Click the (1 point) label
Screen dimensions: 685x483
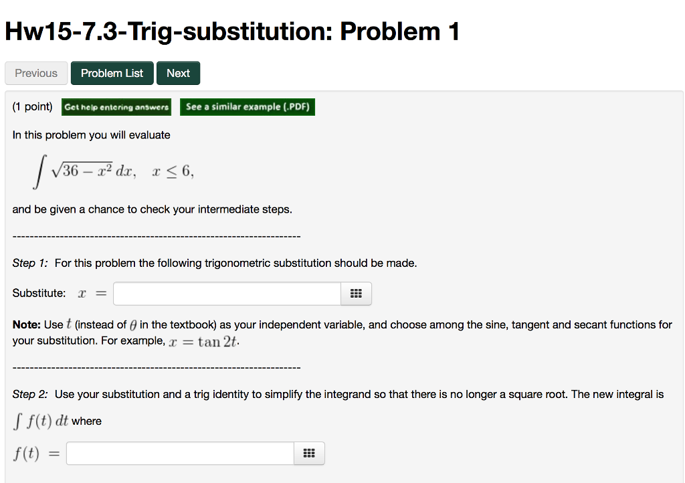(x=32, y=106)
